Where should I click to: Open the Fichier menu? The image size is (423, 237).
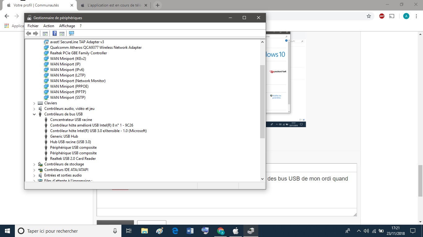33,26
